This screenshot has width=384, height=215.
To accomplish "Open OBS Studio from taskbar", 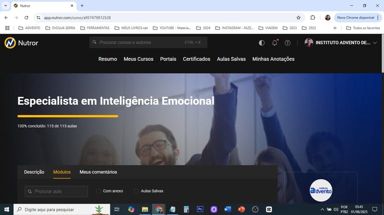I will 255,210.
